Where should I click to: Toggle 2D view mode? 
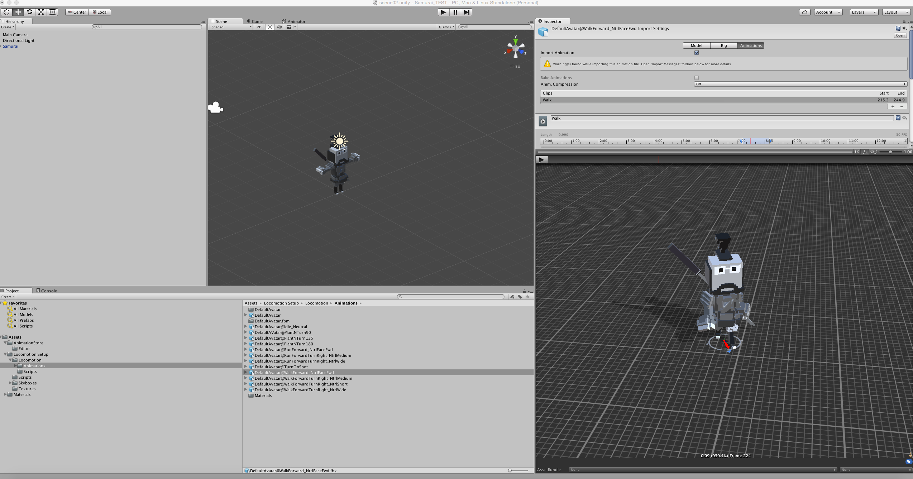pyautogui.click(x=259, y=27)
